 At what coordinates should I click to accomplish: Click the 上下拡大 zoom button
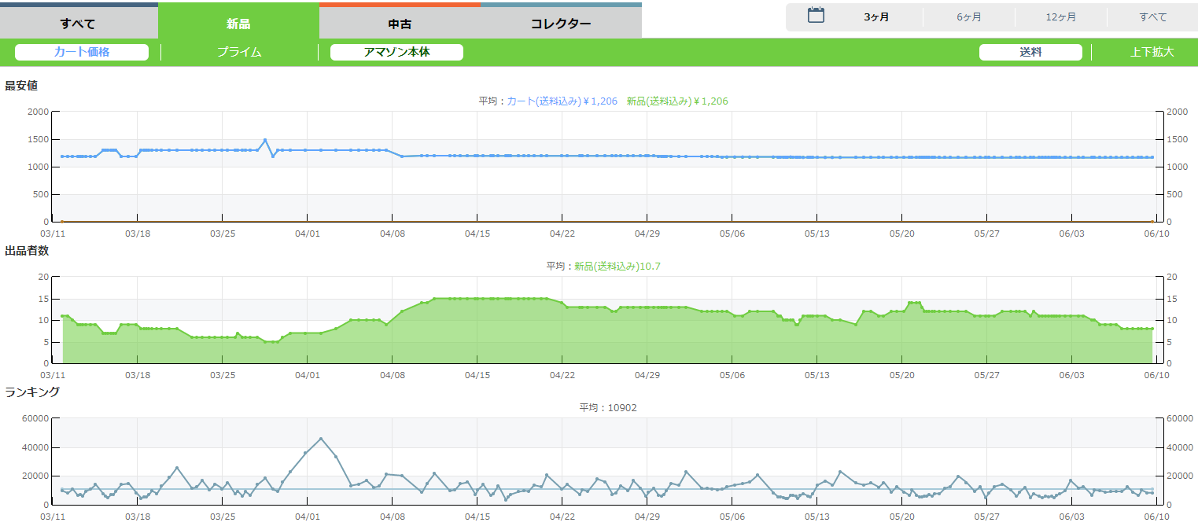coord(1152,53)
